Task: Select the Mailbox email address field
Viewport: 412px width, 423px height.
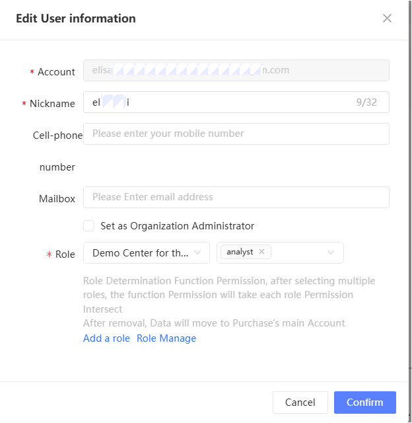Action: (236, 197)
